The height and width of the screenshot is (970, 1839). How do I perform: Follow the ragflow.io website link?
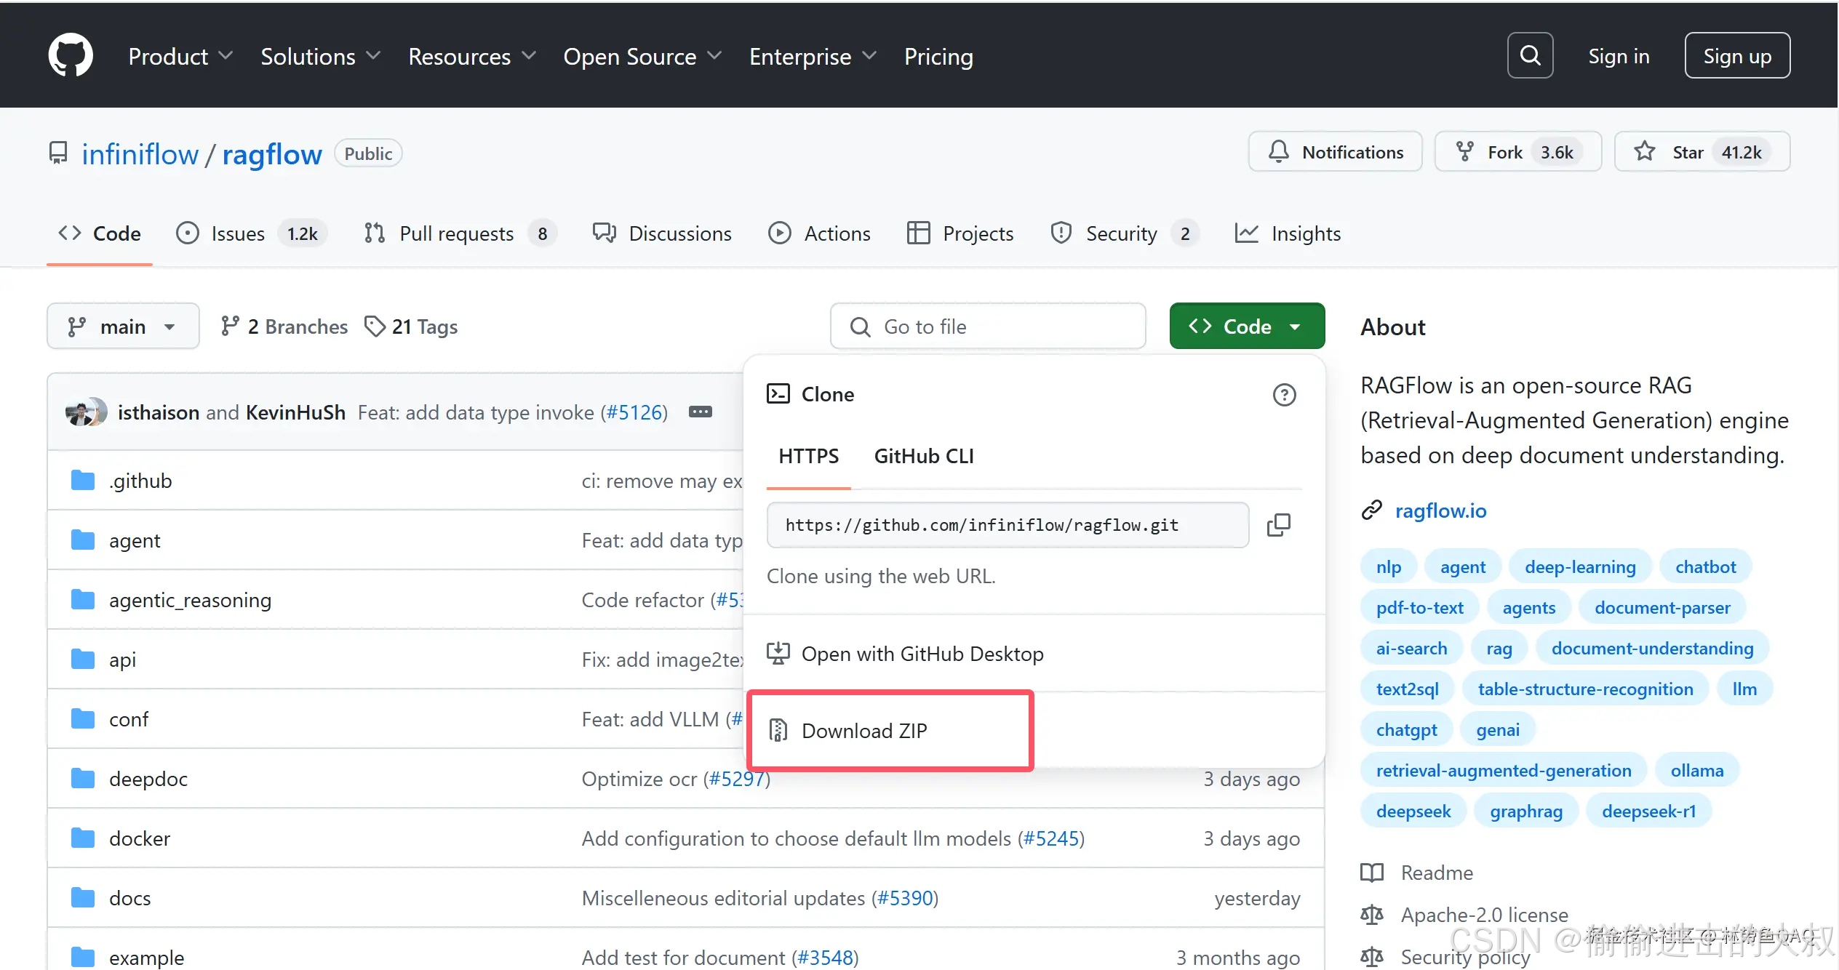click(x=1440, y=510)
